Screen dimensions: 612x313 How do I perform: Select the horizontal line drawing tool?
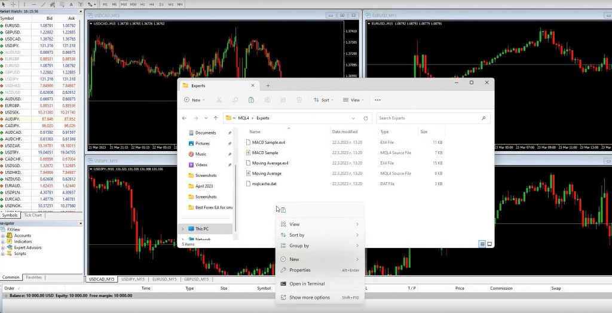(x=34, y=4)
